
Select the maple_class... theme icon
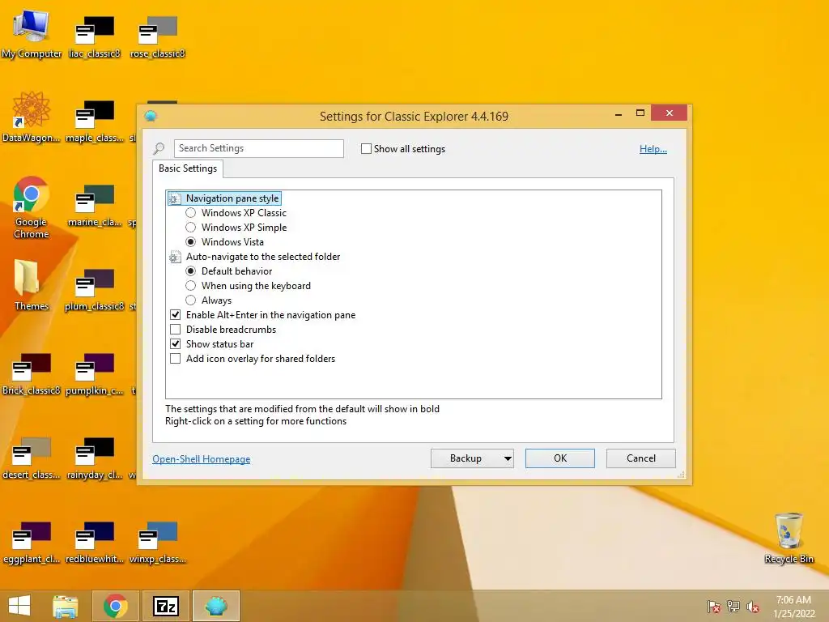pos(95,121)
